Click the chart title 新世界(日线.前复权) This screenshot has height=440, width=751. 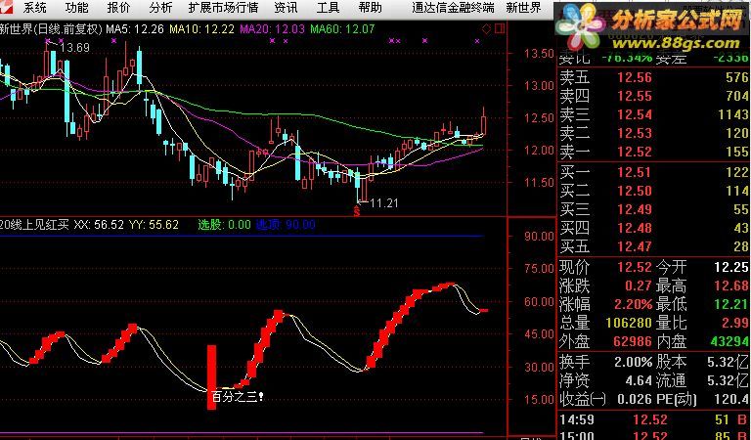click(51, 29)
